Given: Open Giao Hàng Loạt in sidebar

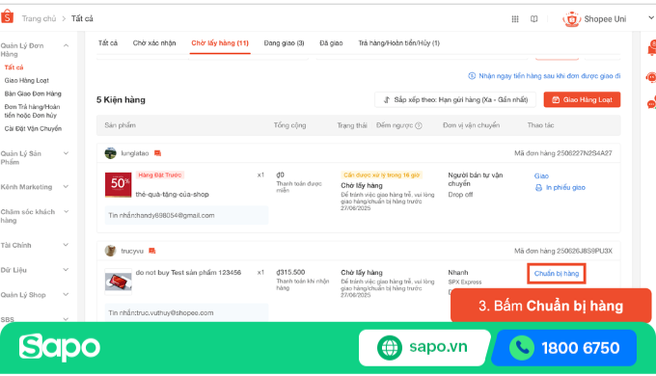Looking at the screenshot, I should 27,80.
